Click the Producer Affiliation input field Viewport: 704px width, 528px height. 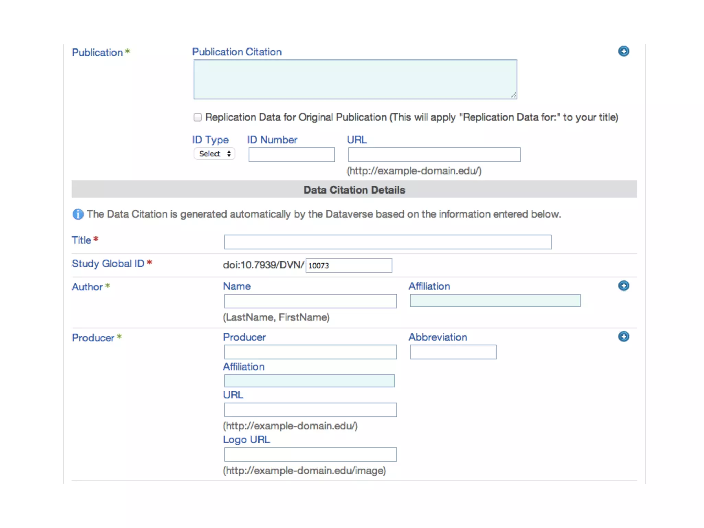coord(309,381)
